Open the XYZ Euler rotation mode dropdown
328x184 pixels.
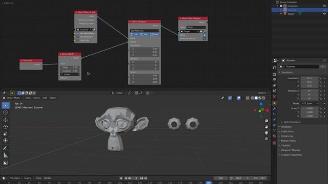[310, 104]
